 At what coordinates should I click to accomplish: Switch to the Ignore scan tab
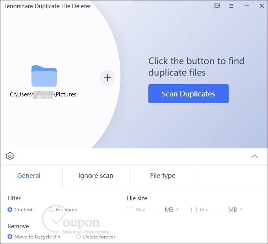pyautogui.click(x=96, y=176)
